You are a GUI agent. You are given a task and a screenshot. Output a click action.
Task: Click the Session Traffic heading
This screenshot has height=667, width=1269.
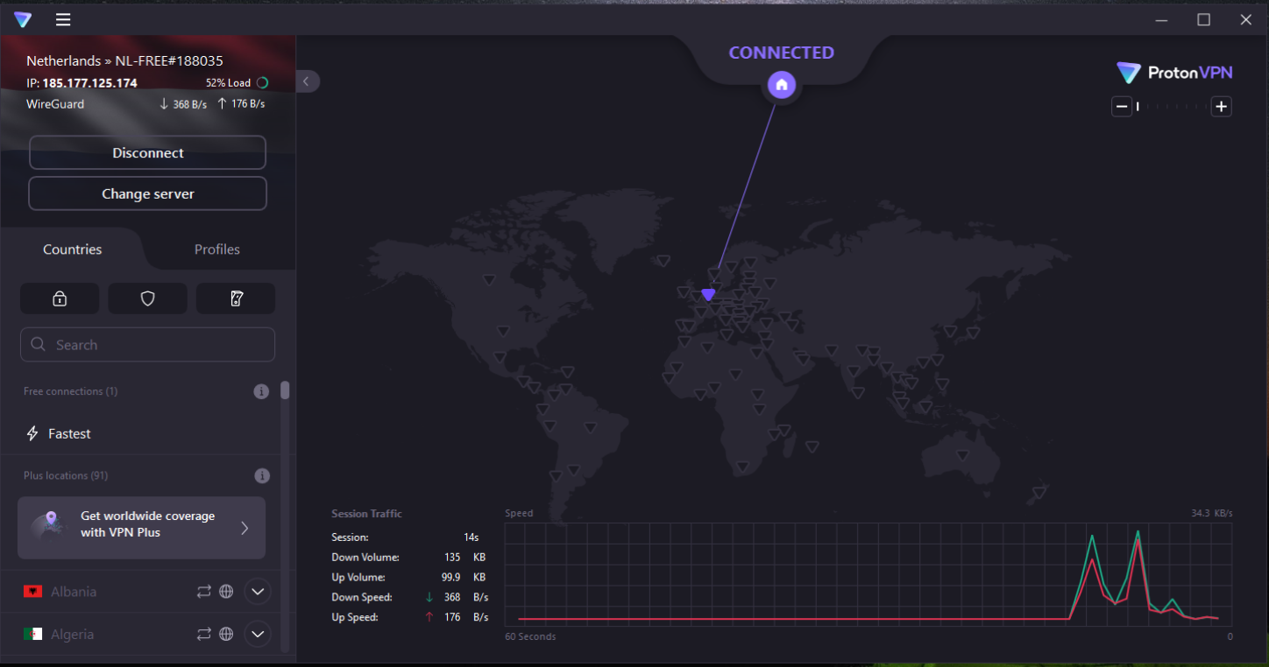pyautogui.click(x=366, y=514)
